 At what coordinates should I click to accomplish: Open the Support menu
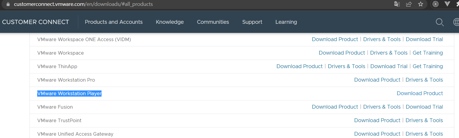click(252, 22)
